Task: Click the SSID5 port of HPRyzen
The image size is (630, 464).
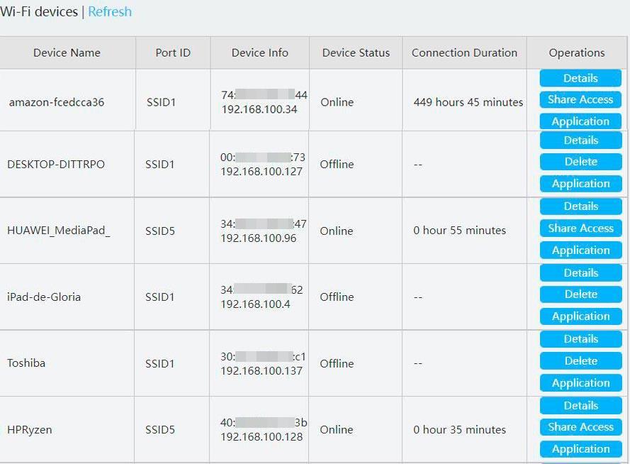Action: (x=160, y=429)
